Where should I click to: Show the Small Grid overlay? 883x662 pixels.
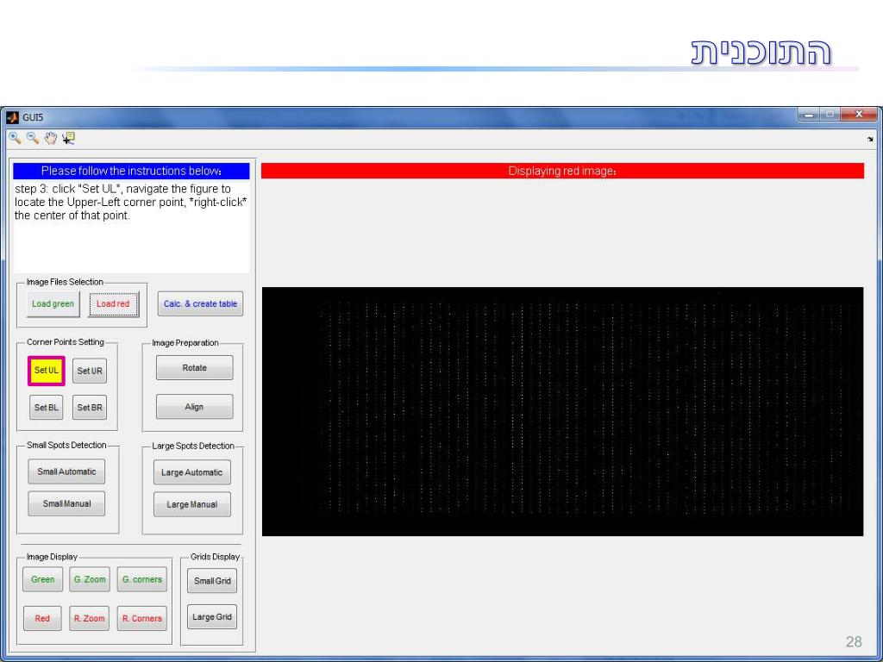coord(212,581)
